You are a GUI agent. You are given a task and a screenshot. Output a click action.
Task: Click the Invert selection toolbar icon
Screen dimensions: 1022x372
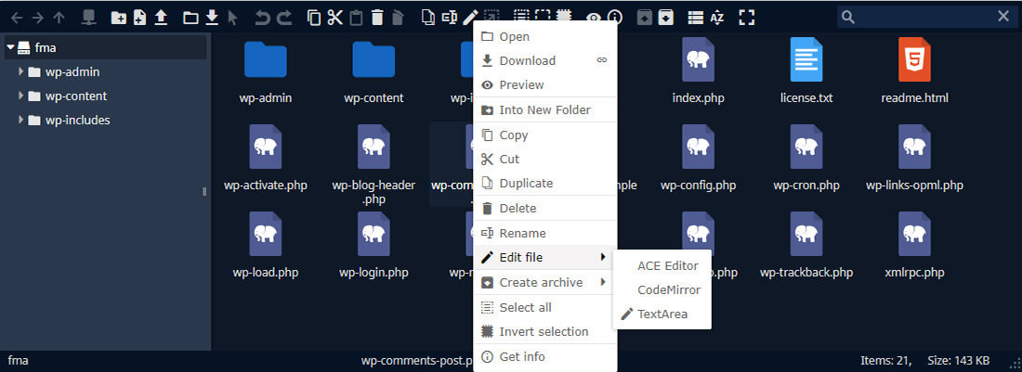pyautogui.click(x=564, y=17)
